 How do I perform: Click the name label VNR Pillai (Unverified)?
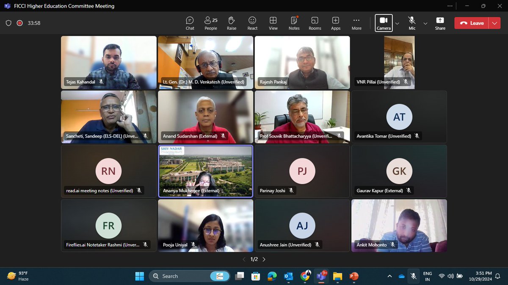(x=378, y=82)
